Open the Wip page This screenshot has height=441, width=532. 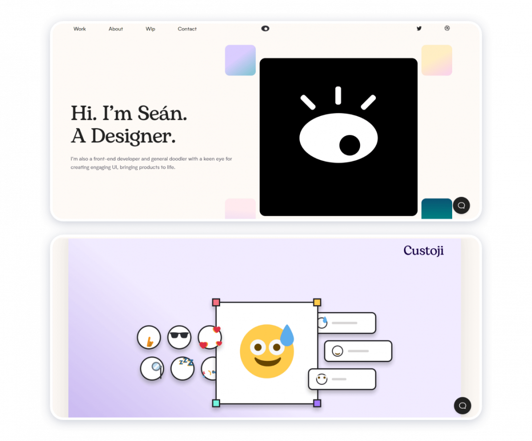(150, 29)
